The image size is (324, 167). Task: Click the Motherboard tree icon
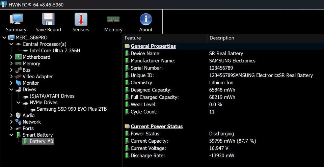click(18, 57)
